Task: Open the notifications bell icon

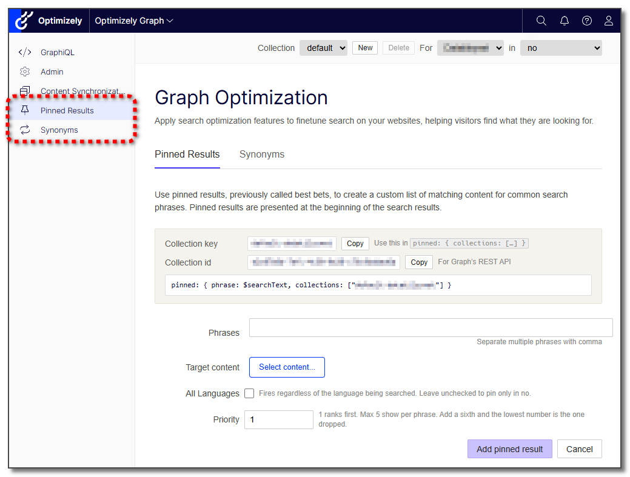Action: coord(564,21)
